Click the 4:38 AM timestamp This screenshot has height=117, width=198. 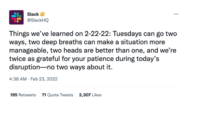[x=18, y=79]
